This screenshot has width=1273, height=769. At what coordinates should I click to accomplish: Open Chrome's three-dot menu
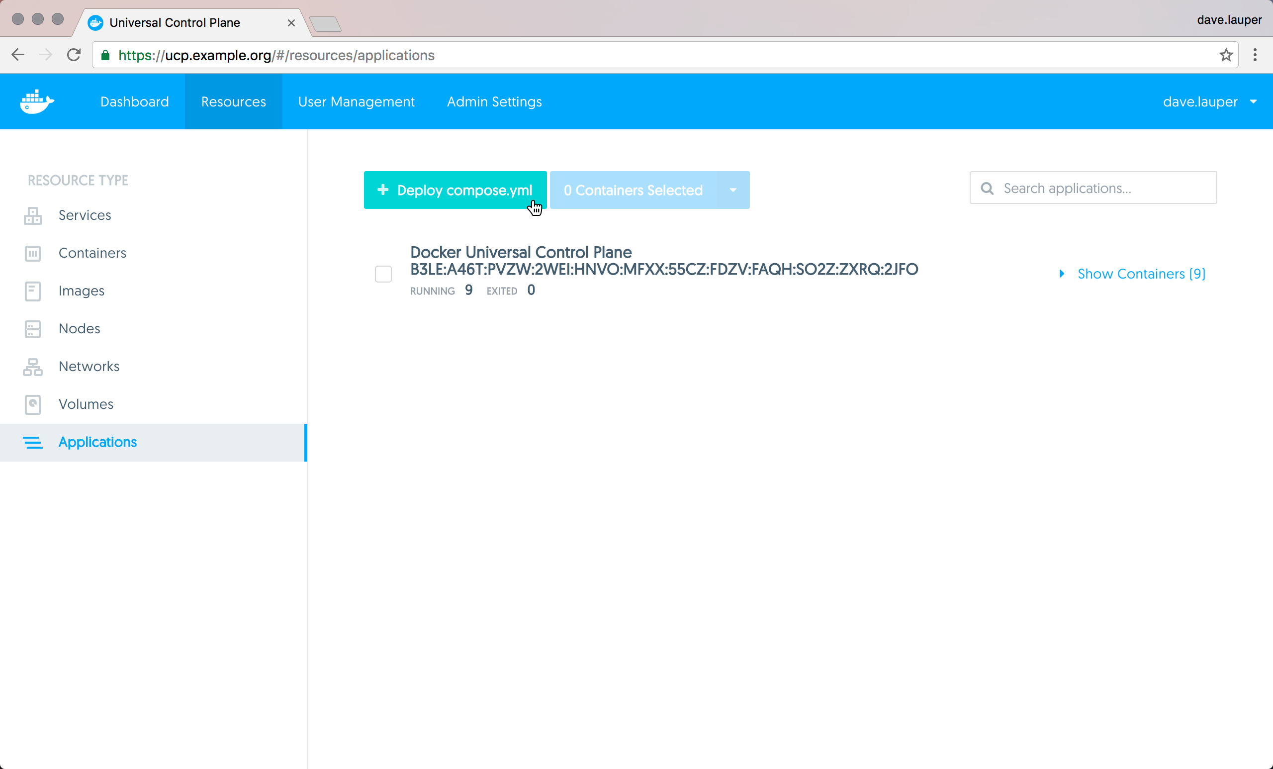[1255, 55]
